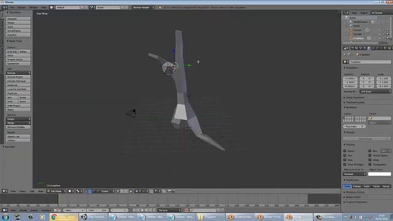The width and height of the screenshot is (393, 221).
Task: Toggle the Axis display checkbox
Action: (x=345, y=155)
